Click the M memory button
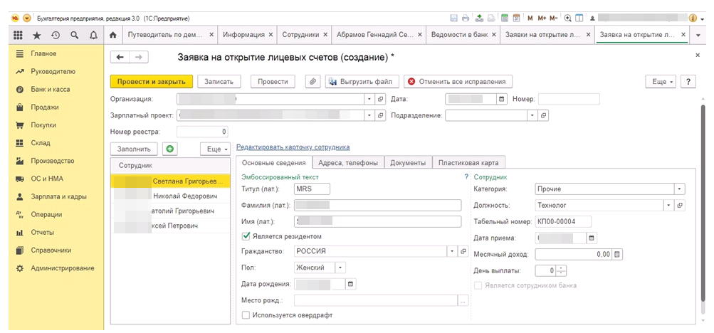The image size is (714, 333). 530,18
